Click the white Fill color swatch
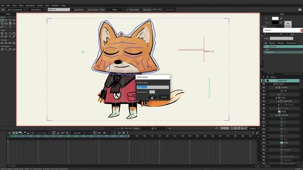 pos(275,18)
